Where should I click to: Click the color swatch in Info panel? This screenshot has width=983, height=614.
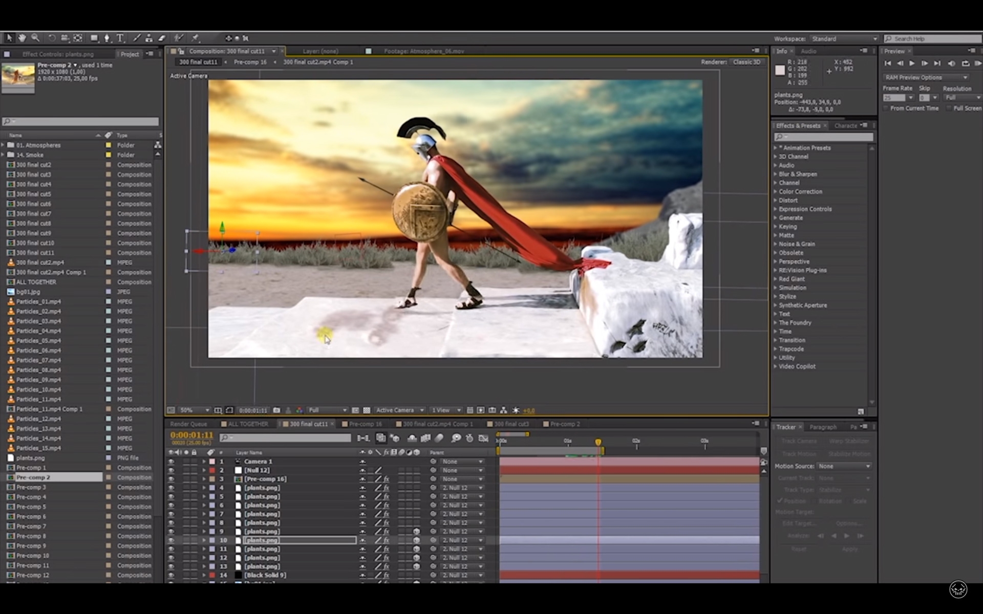(x=780, y=71)
